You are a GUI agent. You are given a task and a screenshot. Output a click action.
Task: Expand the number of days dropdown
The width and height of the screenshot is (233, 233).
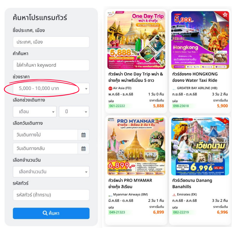(x=51, y=172)
